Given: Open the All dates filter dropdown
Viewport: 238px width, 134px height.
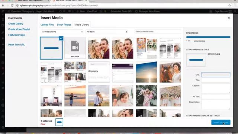Looking at the screenshot, I should click(x=106, y=32).
